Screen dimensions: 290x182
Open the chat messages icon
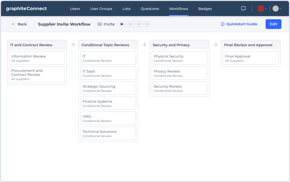pyautogui.click(x=243, y=9)
